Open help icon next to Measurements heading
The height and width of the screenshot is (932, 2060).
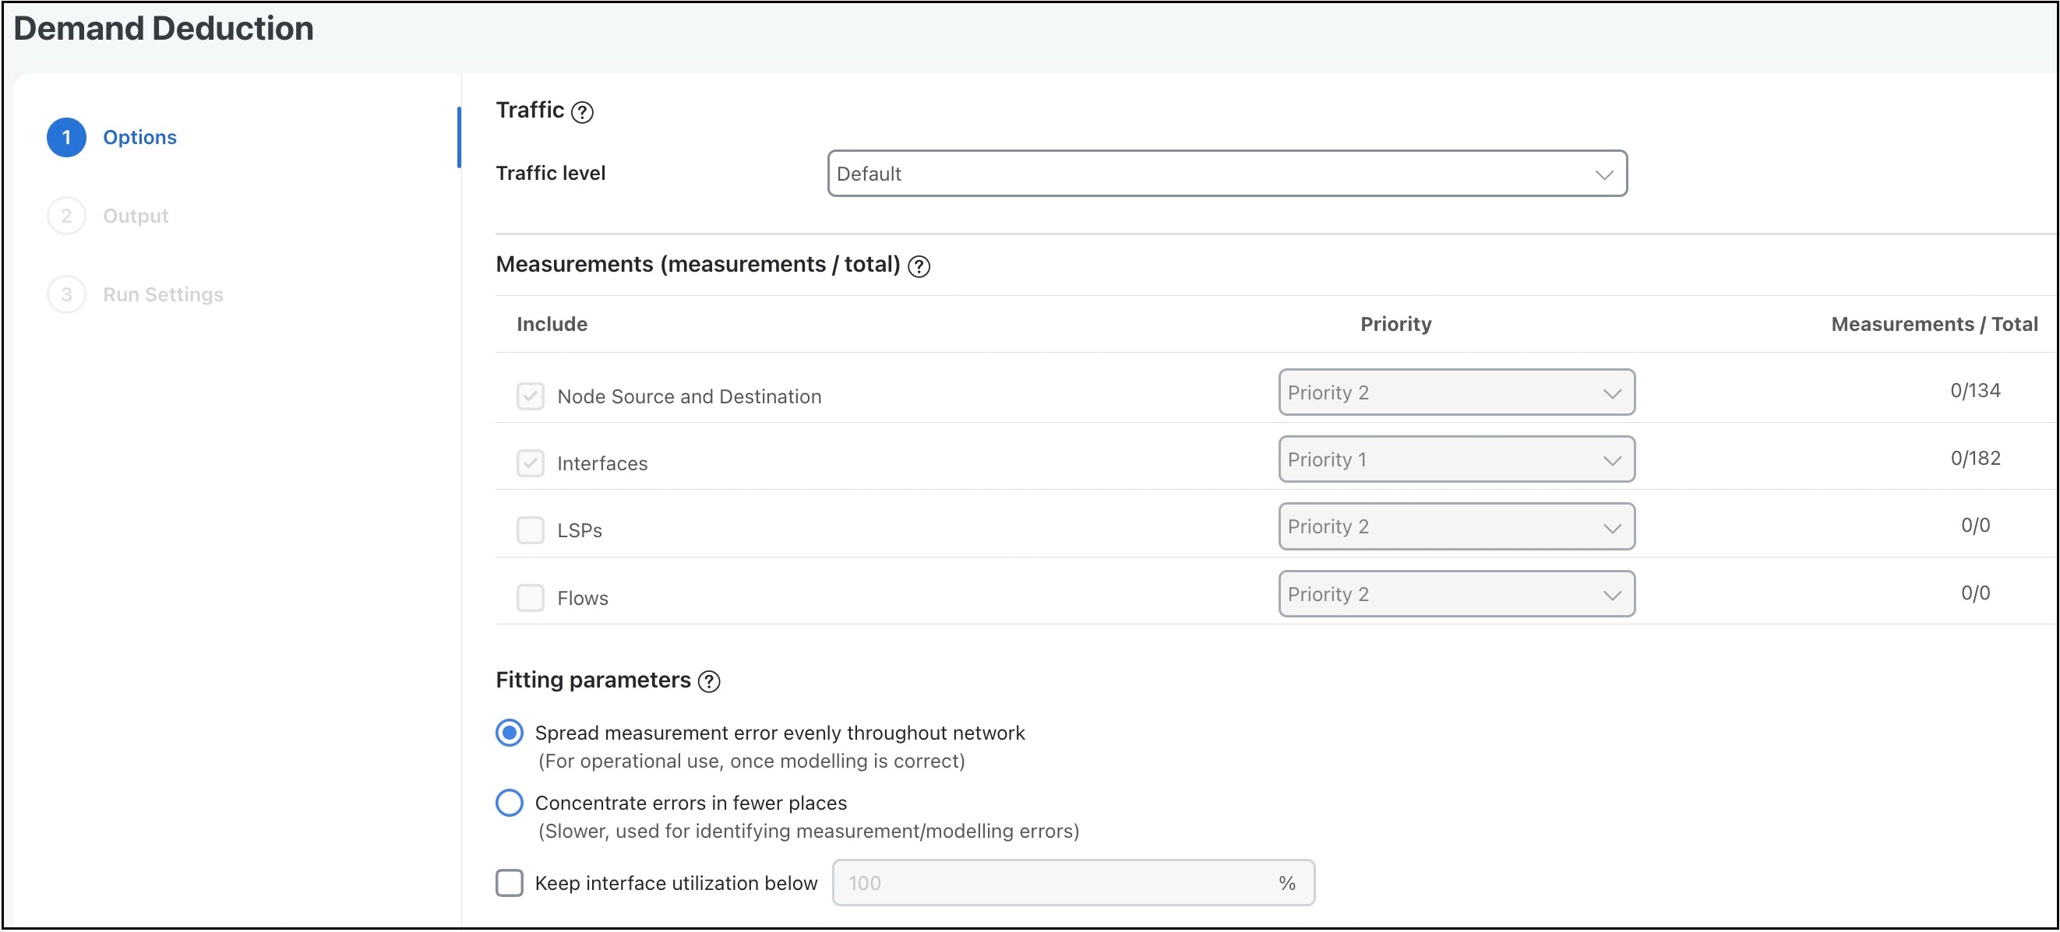click(x=919, y=266)
